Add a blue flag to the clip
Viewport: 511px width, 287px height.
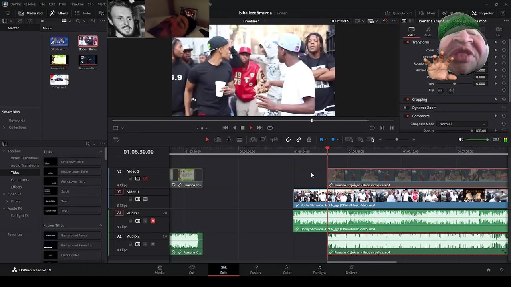point(321,140)
